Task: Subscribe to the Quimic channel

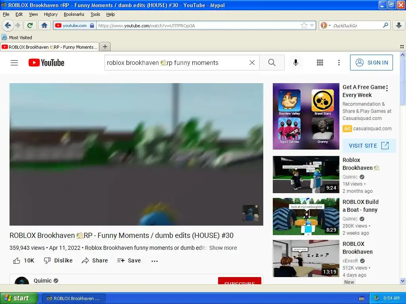Action: click(239, 281)
